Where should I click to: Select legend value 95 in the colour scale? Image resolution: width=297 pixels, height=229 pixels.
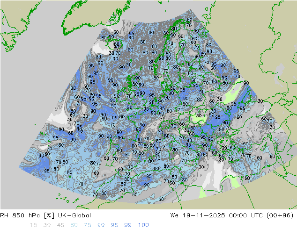click(x=114, y=225)
